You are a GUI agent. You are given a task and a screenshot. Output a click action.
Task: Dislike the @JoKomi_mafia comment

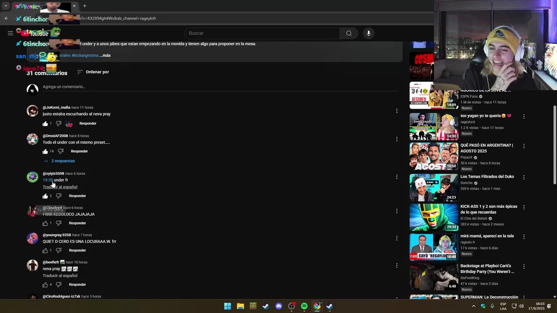59,124
